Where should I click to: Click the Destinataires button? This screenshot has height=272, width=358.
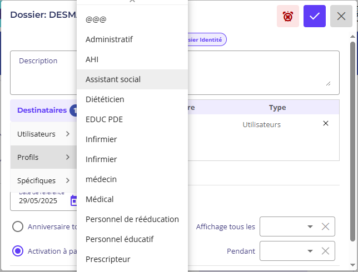(42, 110)
